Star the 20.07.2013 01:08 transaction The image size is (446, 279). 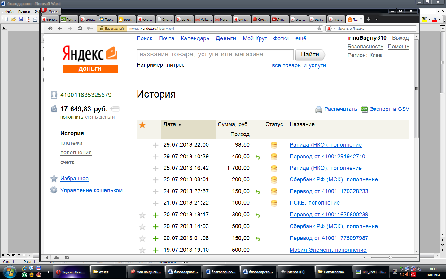coord(142,239)
